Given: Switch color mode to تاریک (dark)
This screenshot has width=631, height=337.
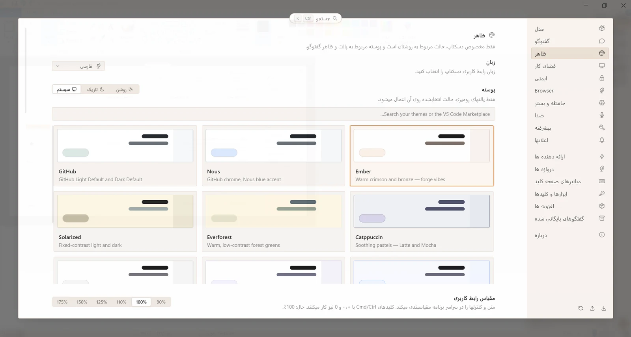Looking at the screenshot, I should (96, 89).
